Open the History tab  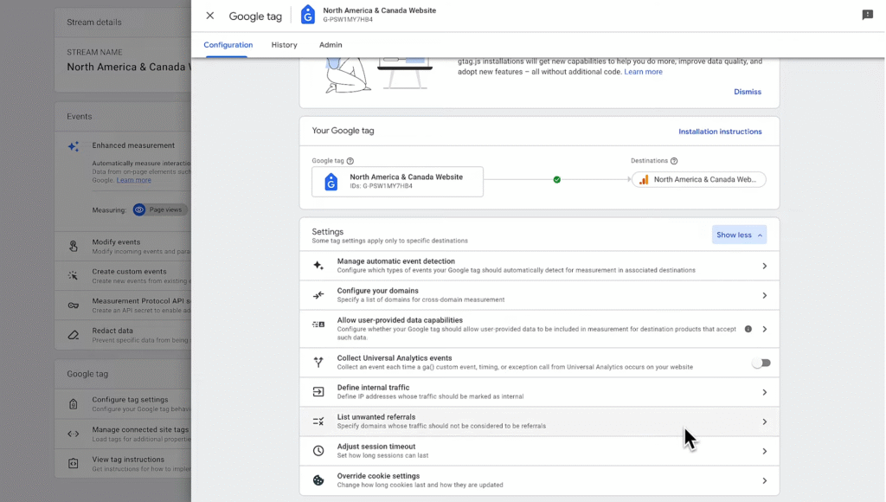click(284, 45)
